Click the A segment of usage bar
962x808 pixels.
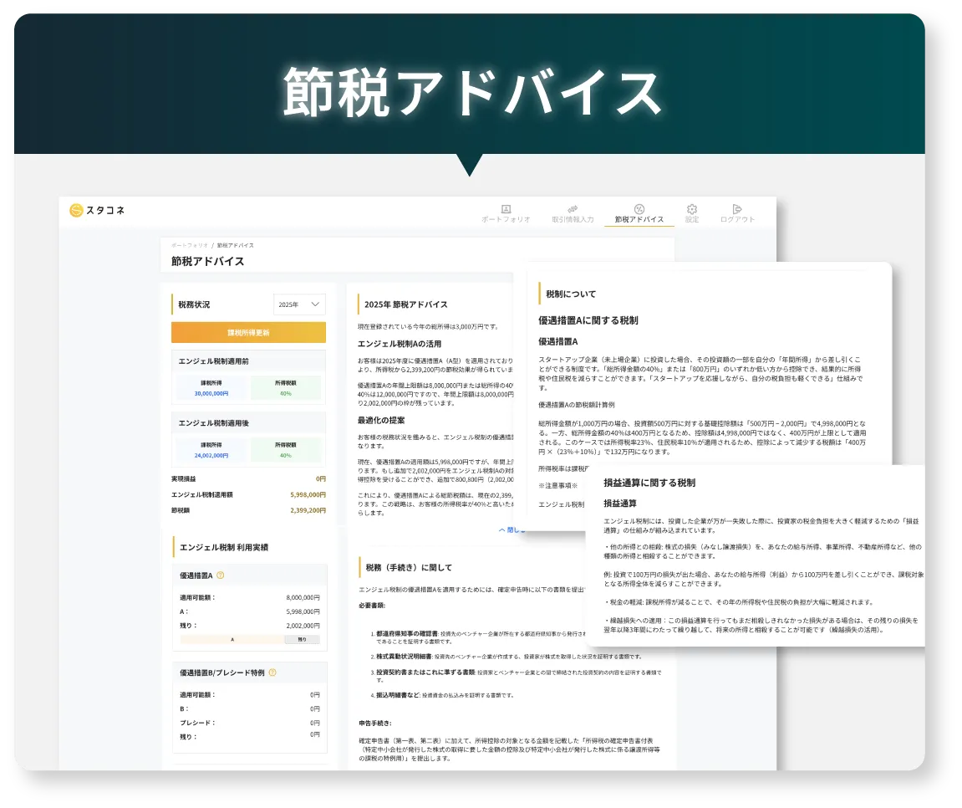click(232, 639)
